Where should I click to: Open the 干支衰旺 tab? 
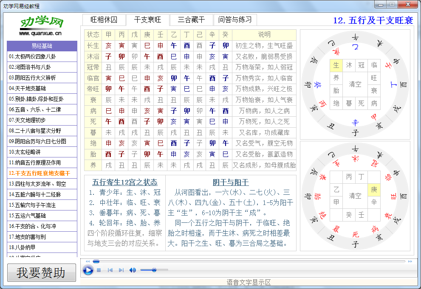pyautogui.click(x=147, y=20)
